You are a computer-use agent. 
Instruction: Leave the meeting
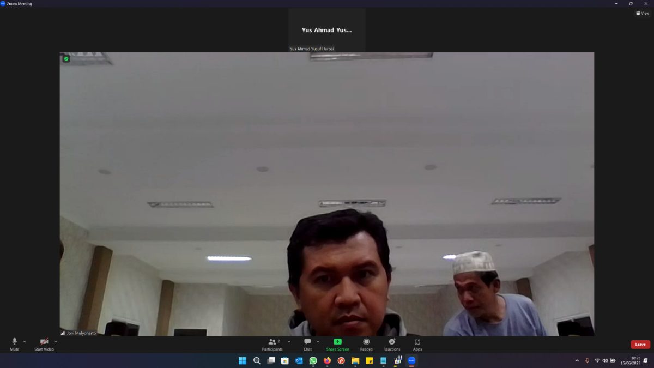tap(640, 345)
